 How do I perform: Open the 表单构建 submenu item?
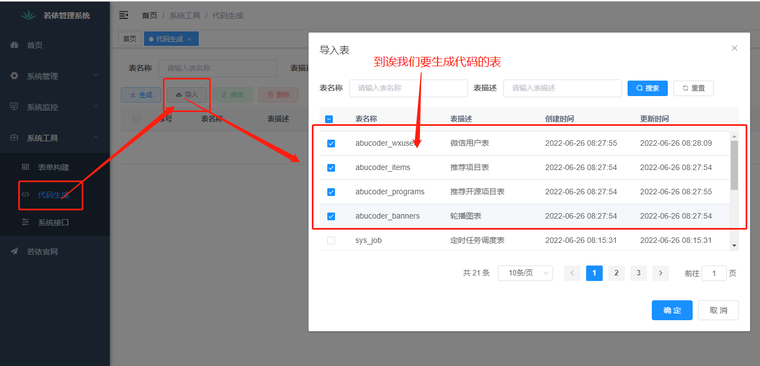click(55, 167)
